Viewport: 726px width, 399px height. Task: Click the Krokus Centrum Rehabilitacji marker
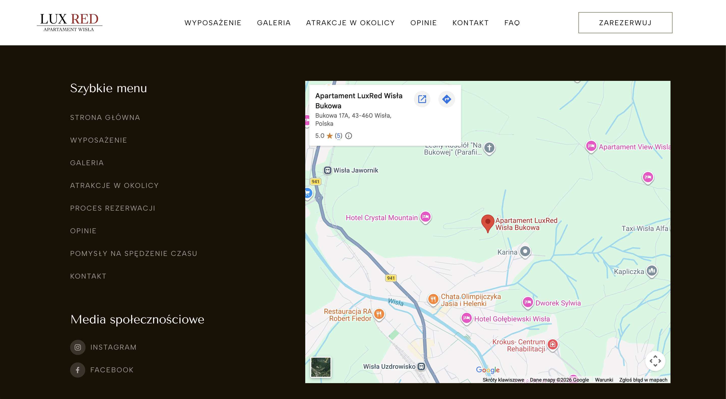pos(553,344)
